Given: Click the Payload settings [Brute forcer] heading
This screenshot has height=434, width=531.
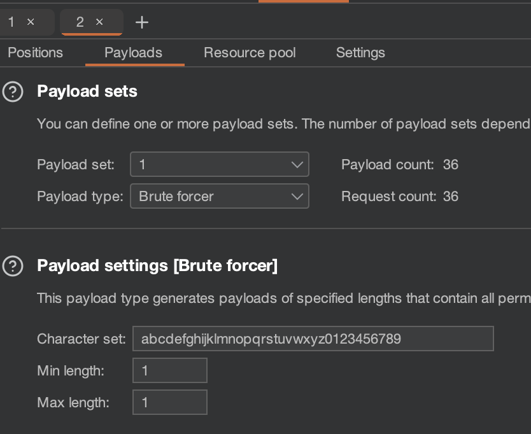Looking at the screenshot, I should (x=157, y=265).
